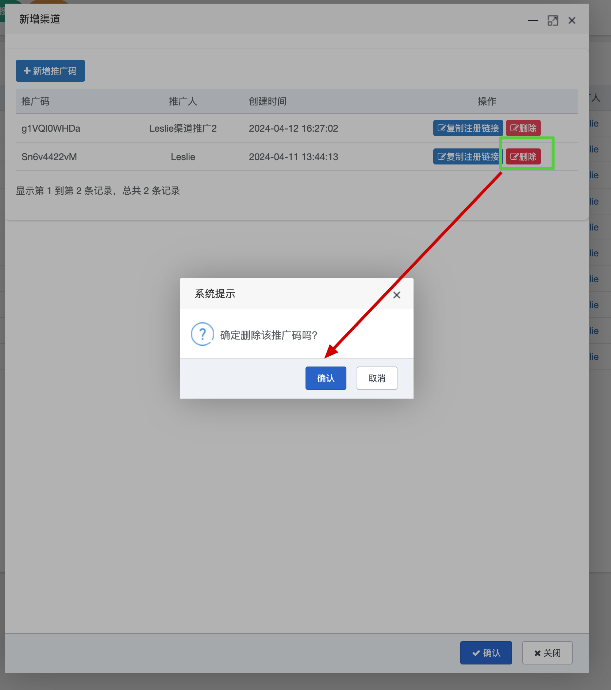Click the 新增推广码 button
This screenshot has width=611, height=690.
pos(50,71)
